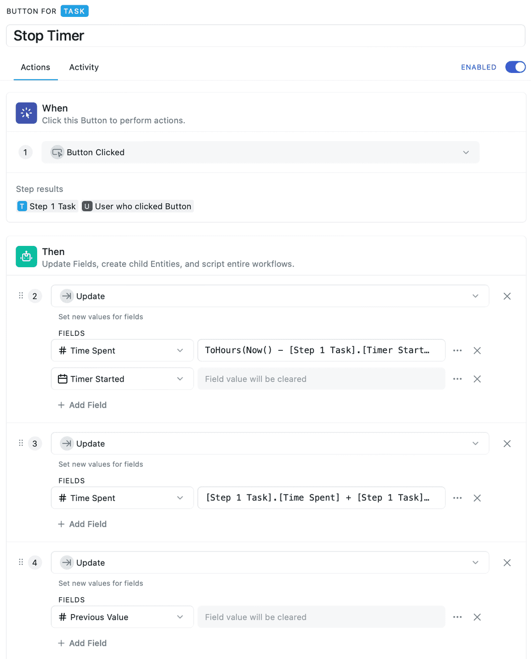Remove the step 2 Update action
The image size is (531, 659).
tap(507, 296)
